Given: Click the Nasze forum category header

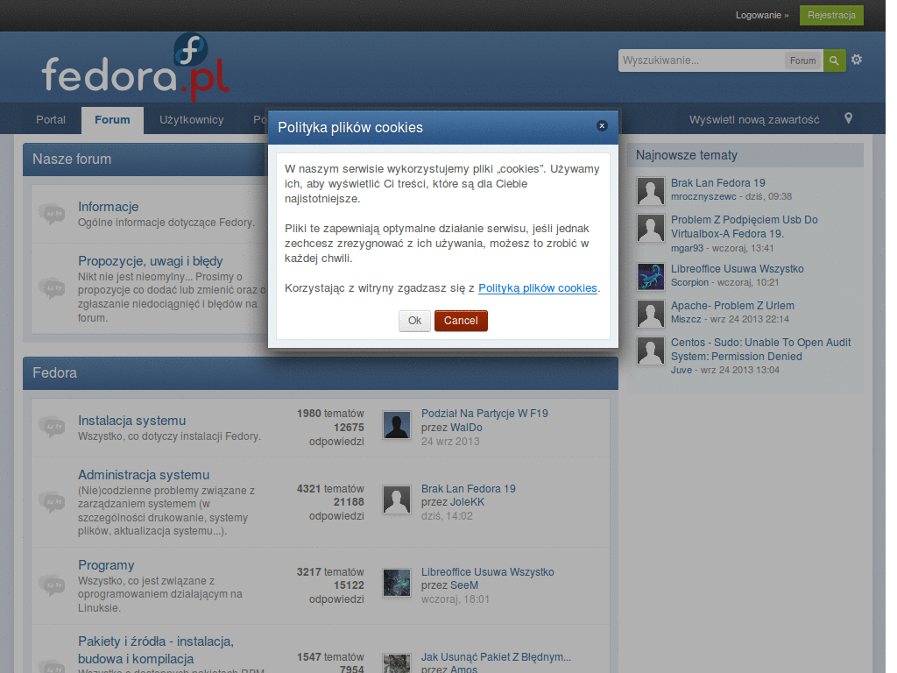Looking at the screenshot, I should (x=145, y=159).
